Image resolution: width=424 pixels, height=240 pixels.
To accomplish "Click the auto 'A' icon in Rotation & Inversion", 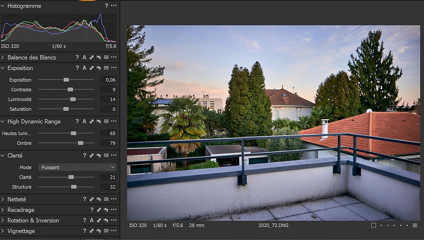I will 84,220.
